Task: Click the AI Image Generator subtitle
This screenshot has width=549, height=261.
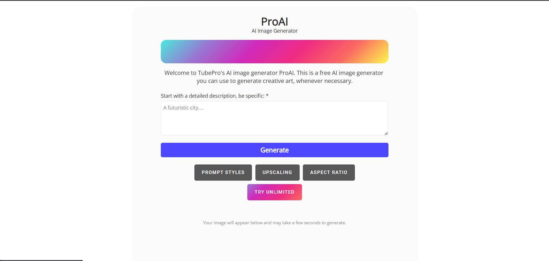Action: [x=274, y=31]
